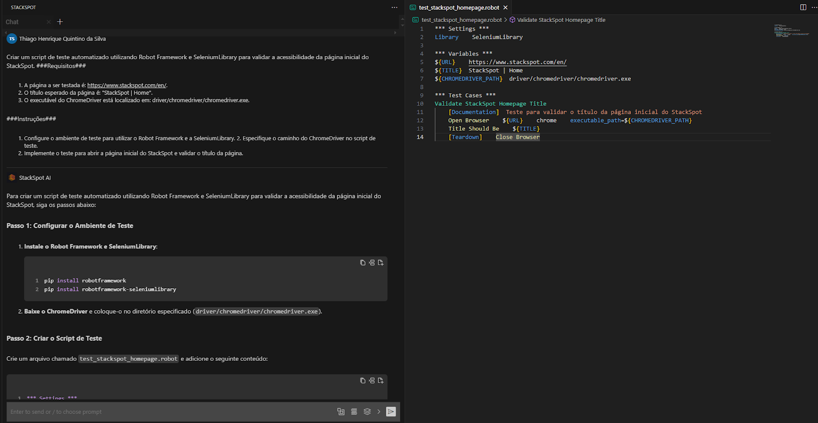This screenshot has width=818, height=423.
Task: Click ${CHROMEDRIVER_PATH} variable on line 7
Action: (x=468, y=79)
